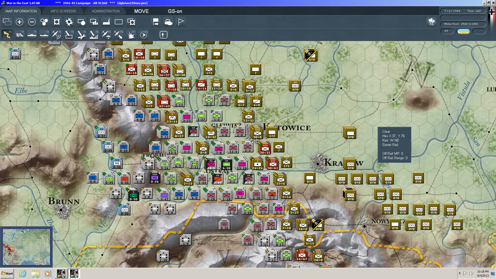Select the red unit labeled 27=58
This screenshot has width=496, height=279.
(x=171, y=86)
